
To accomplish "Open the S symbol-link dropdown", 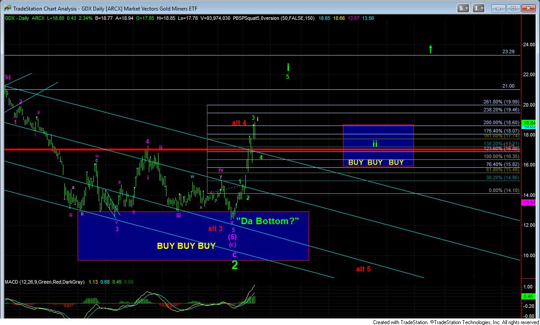I will (x=463, y=8).
